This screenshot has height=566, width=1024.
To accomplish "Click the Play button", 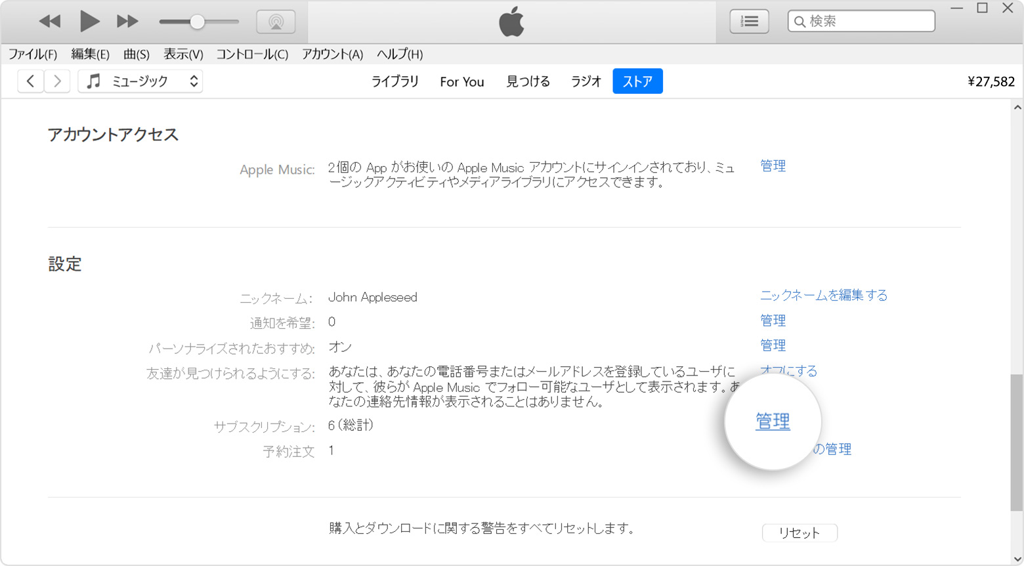I will tap(89, 20).
